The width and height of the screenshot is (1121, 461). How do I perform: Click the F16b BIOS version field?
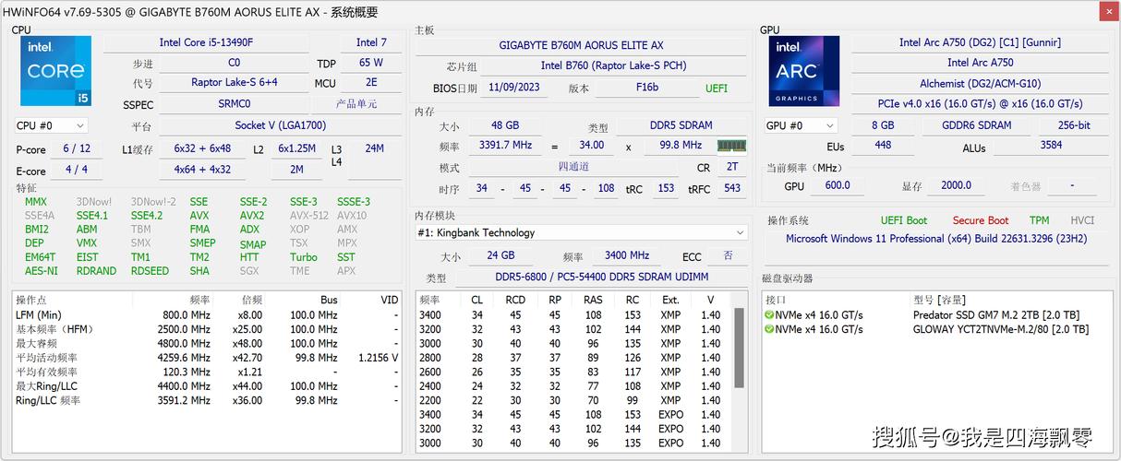(646, 88)
